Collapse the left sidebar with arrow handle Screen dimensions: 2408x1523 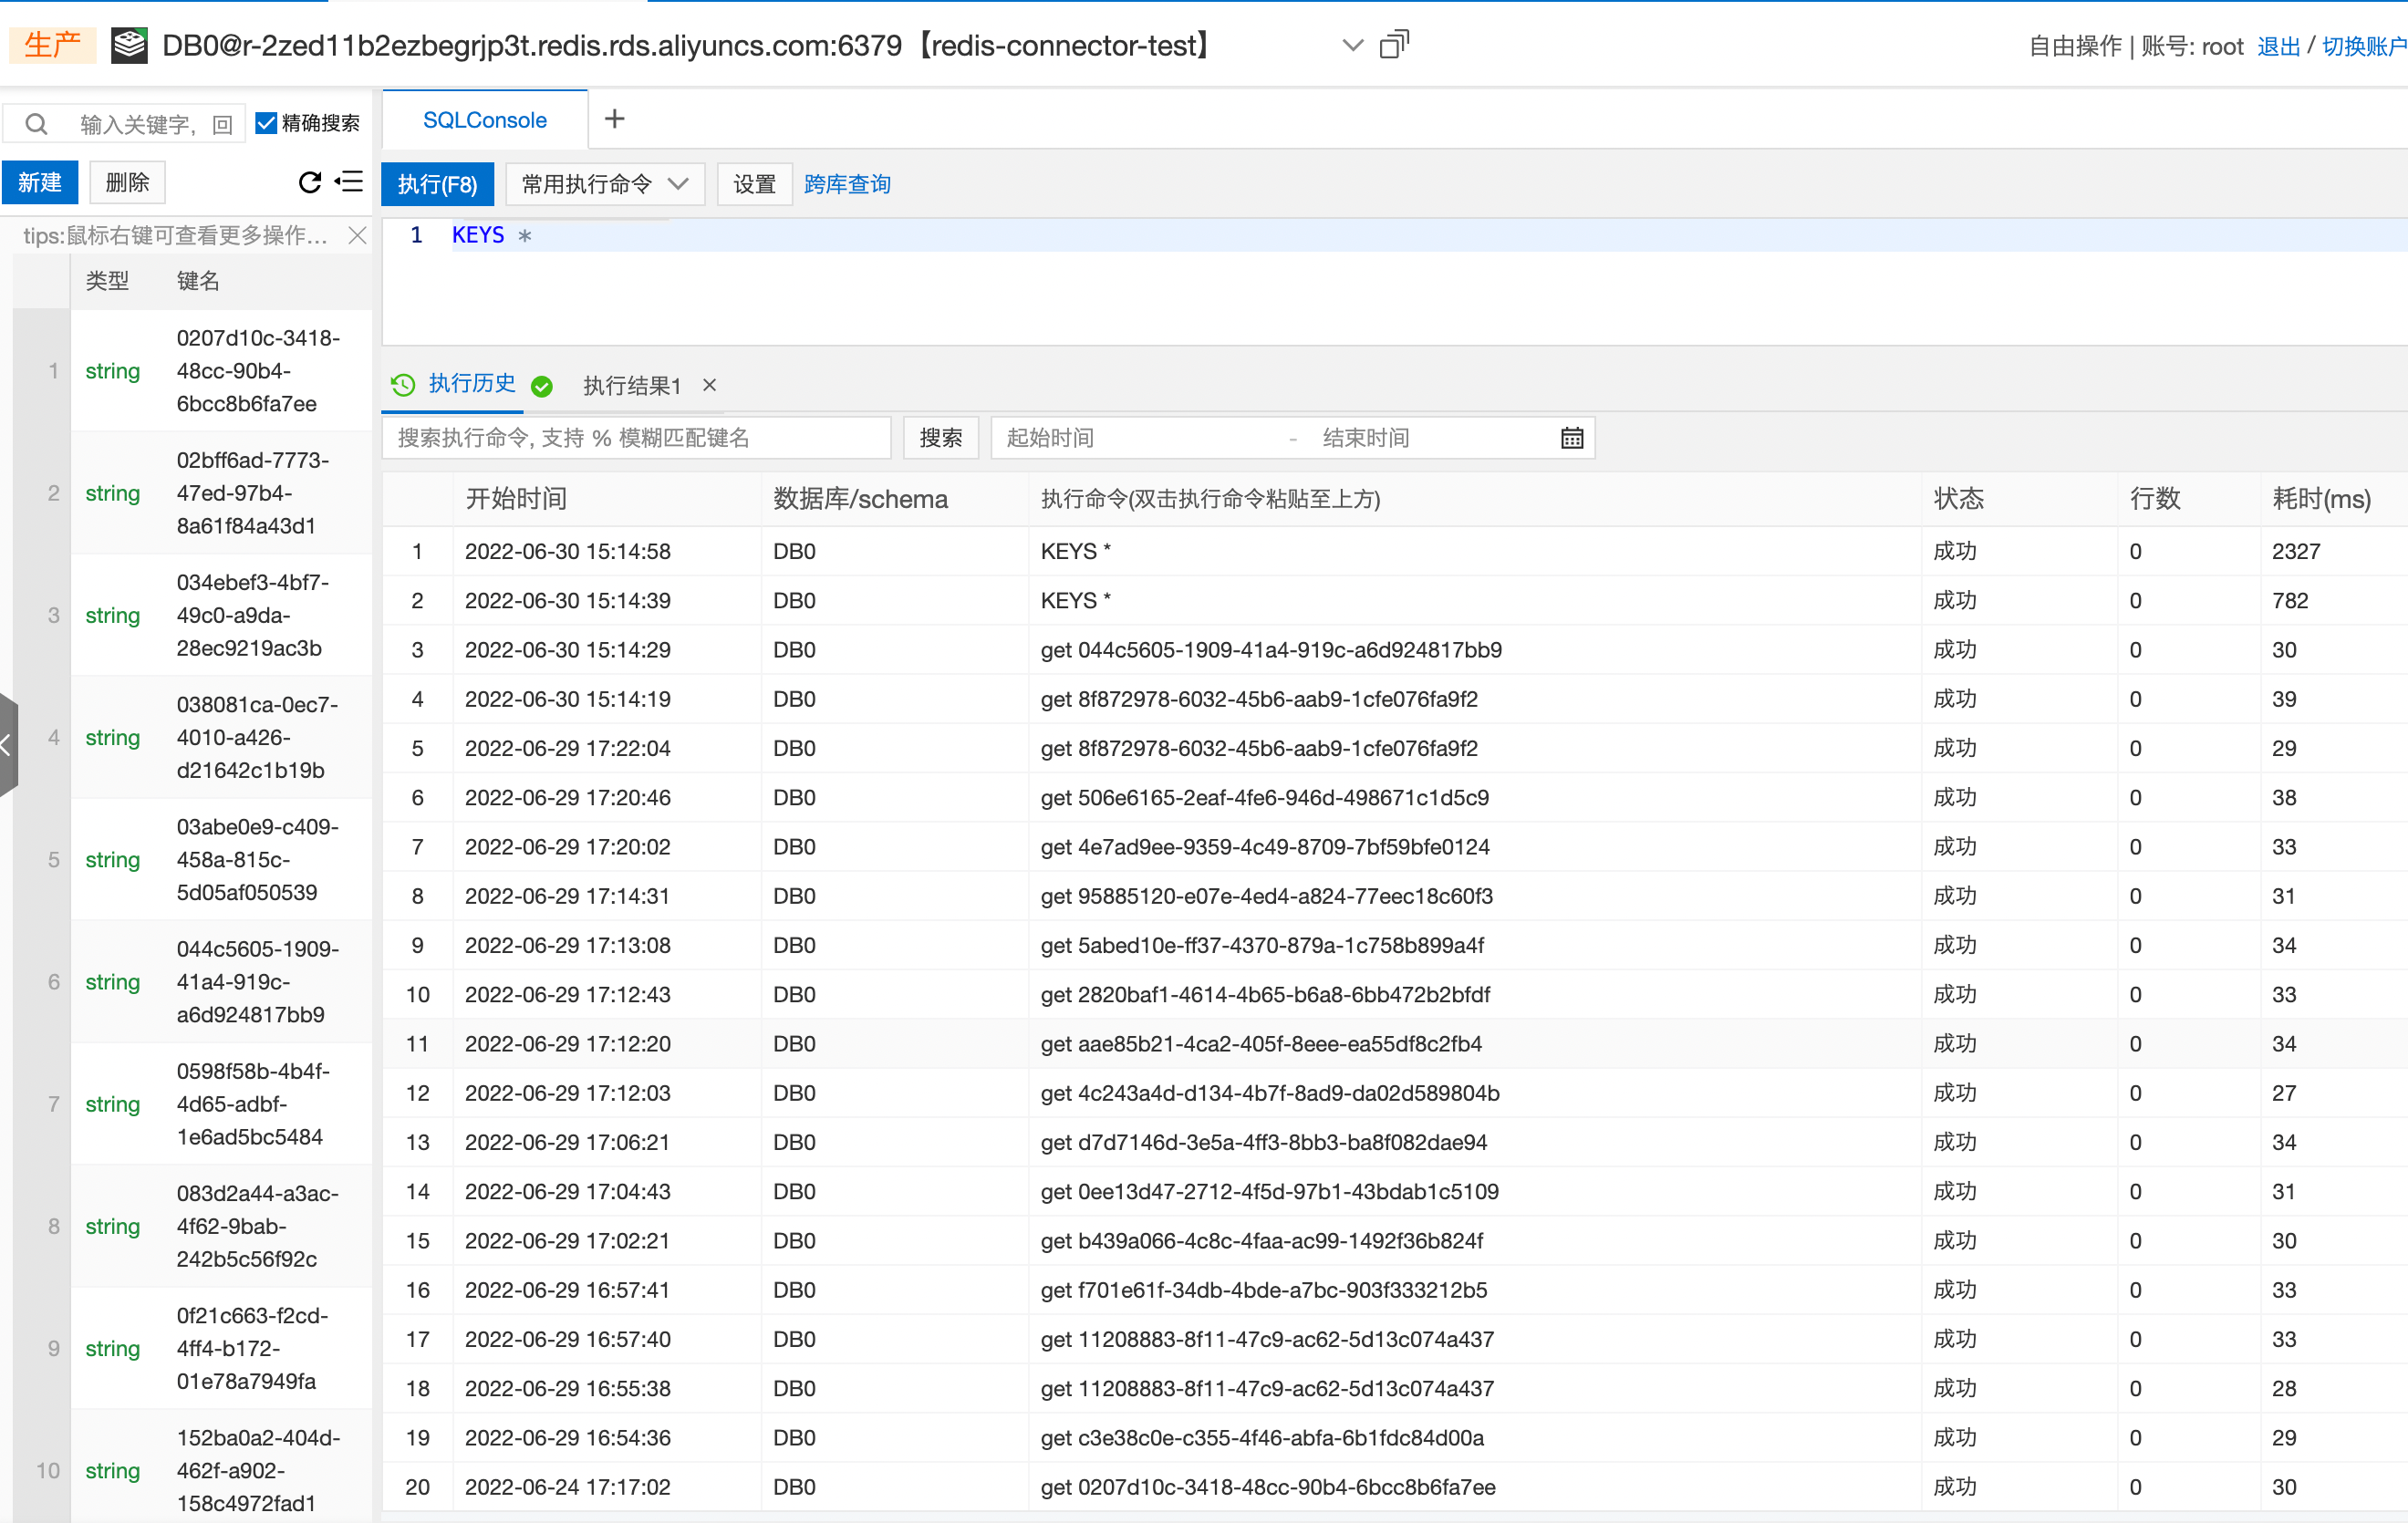pyautogui.click(x=8, y=744)
